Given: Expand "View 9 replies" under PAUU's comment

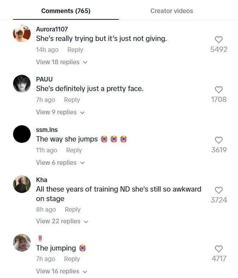Looking at the screenshot, I should 60,112.
